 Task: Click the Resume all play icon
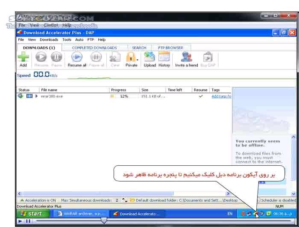click(76, 57)
